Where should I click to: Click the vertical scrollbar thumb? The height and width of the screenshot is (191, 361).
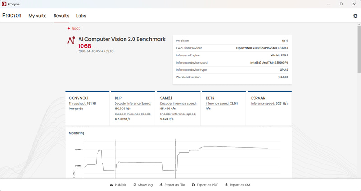[x=359, y=50]
